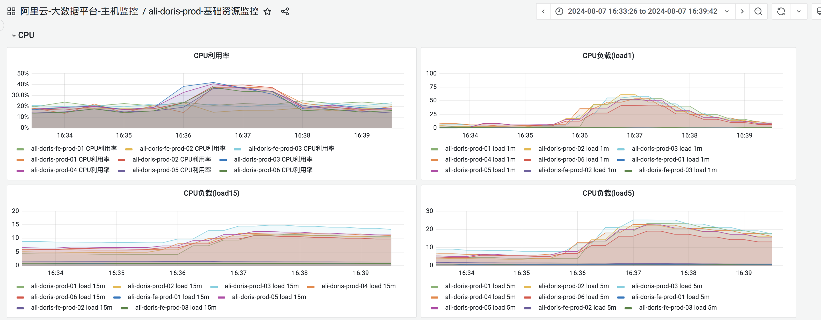Toggle ali-doris-fe-prod-01 CPU利用率 series
Image resolution: width=821 pixels, height=320 pixels.
click(74, 149)
